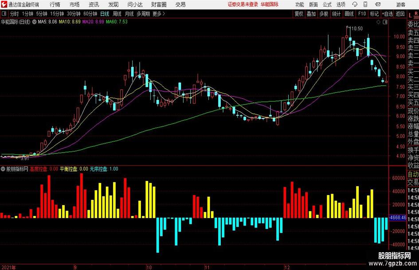Viewport: 419px width, 270px height.
Task: Open the 发现 menu
Action: tap(114, 4)
